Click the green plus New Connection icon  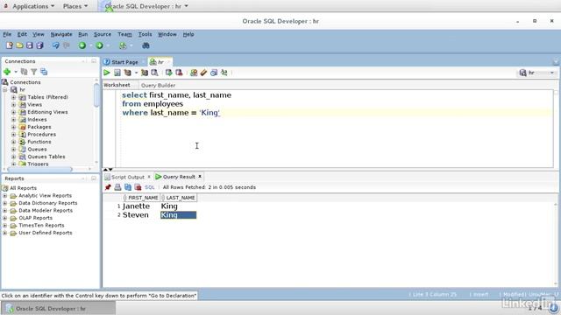7,72
